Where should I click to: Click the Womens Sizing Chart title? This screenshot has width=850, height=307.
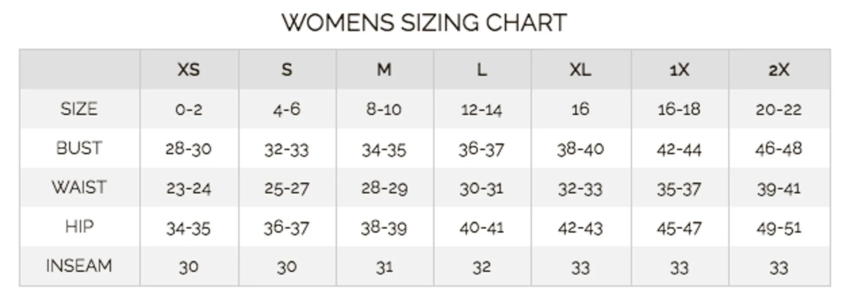(x=424, y=23)
